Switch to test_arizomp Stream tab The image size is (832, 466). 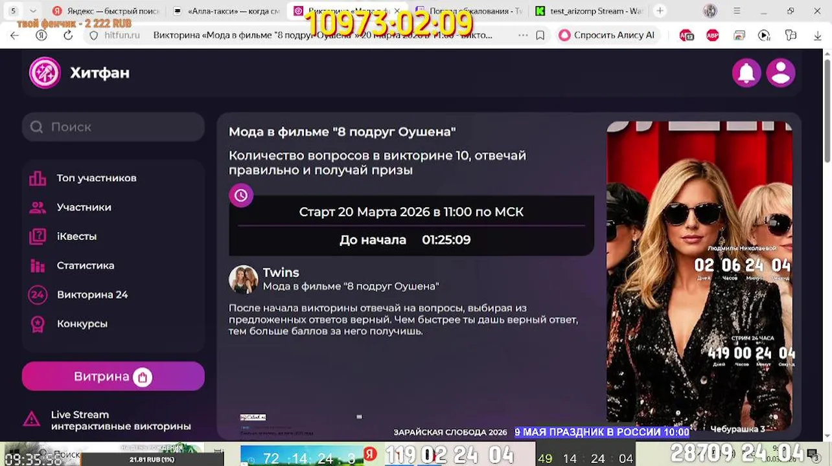pos(588,11)
